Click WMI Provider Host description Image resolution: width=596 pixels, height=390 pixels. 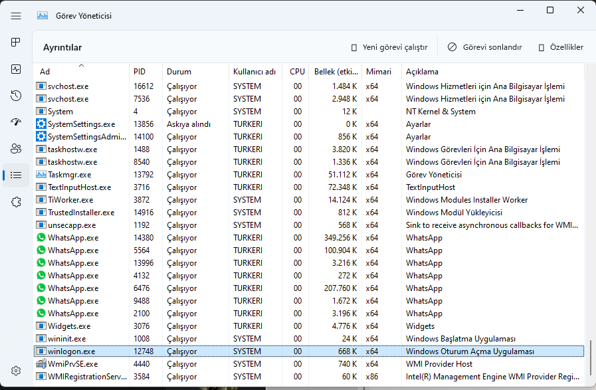point(439,364)
